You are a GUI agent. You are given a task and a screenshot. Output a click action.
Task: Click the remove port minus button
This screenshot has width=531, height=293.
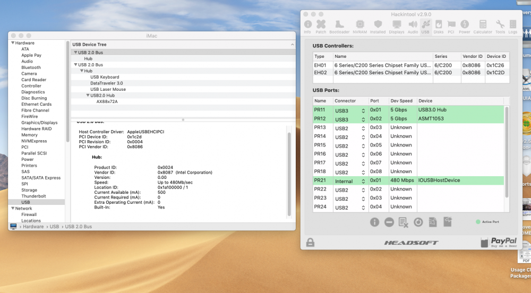point(389,222)
